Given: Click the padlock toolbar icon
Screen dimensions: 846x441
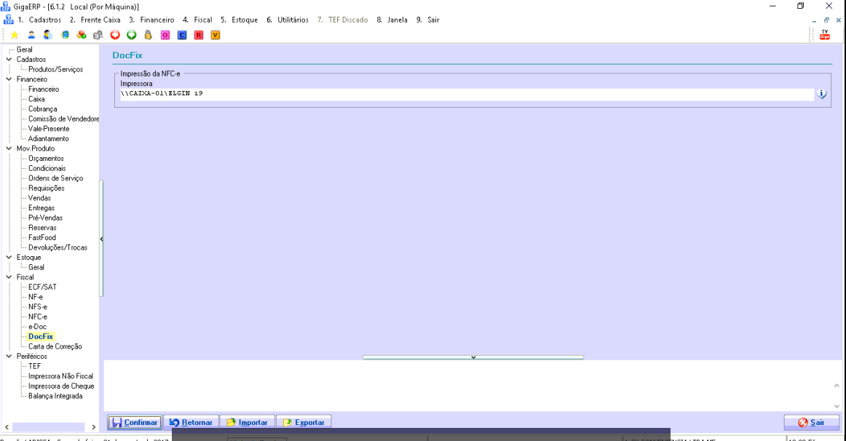Looking at the screenshot, I should (x=149, y=35).
